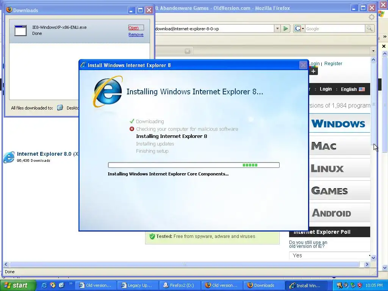
Task: Open the Google search engine selector dropdown
Action: coord(299,29)
